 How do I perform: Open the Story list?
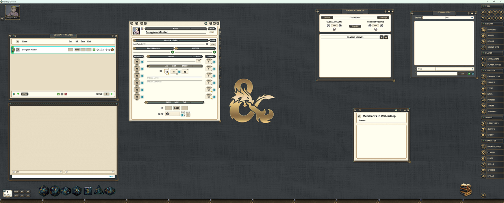point(492,135)
